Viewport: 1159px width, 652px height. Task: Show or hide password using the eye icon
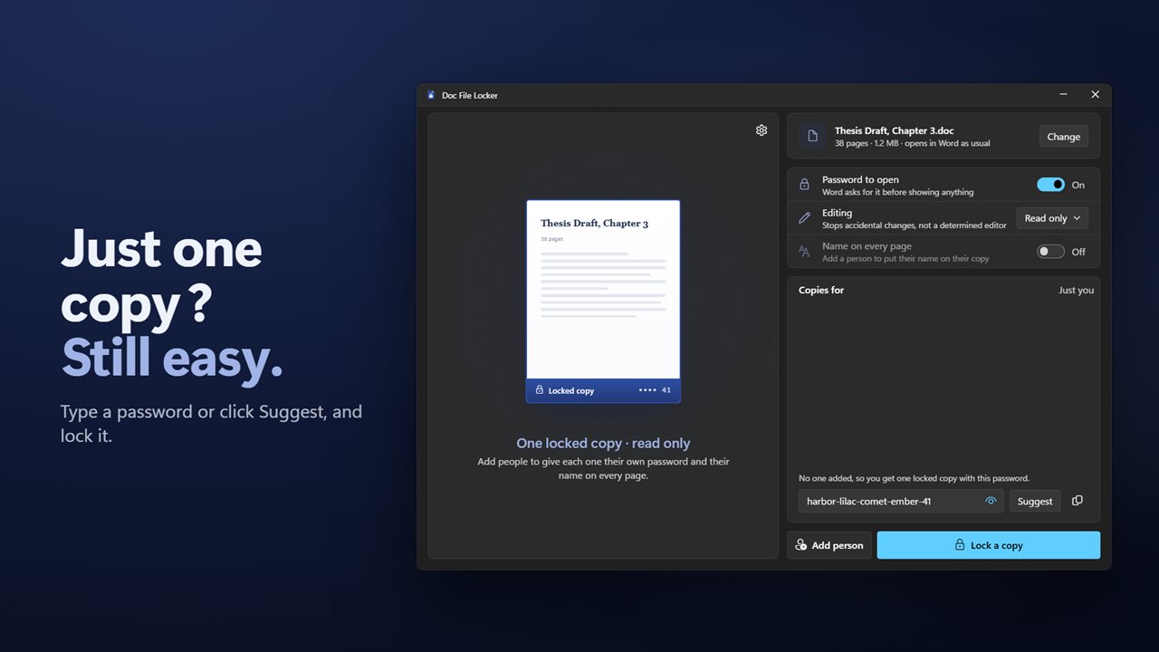[991, 501]
